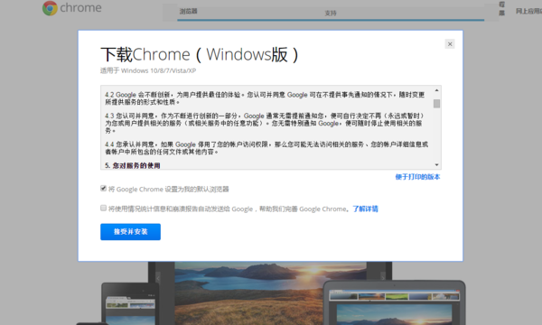The image size is (542, 325).
Task: Click the paragraph 4.3 terms text
Action: coord(265,124)
